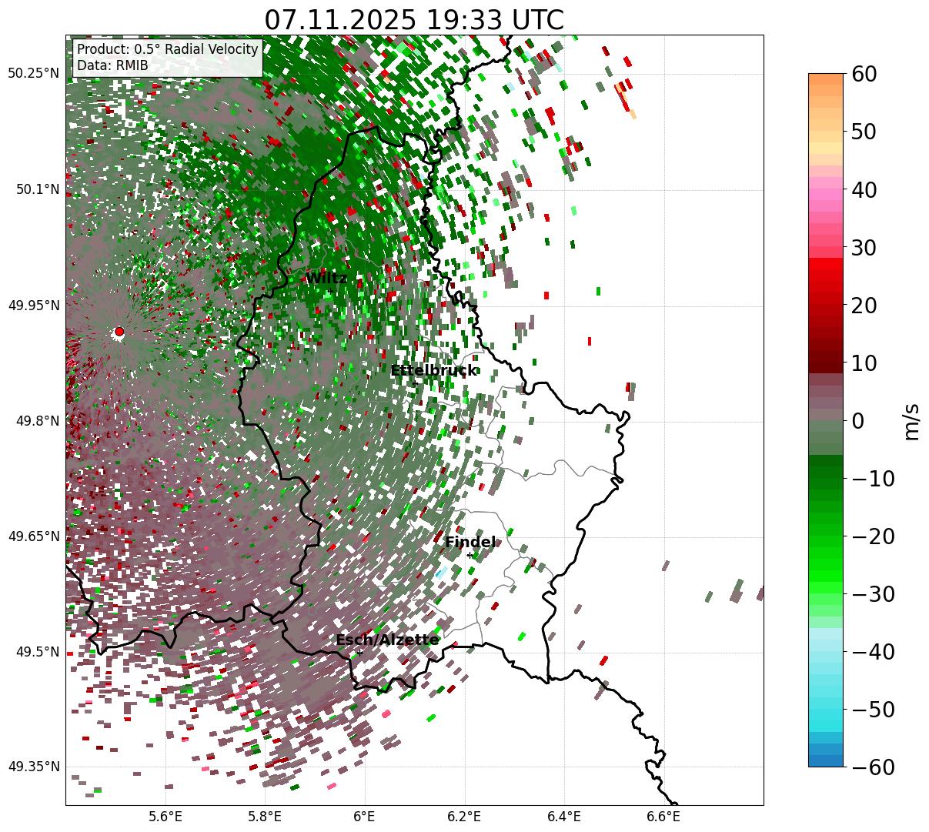This screenshot has width=929, height=832.
Task: Click the colorbar value −30
Action: [x=872, y=593]
